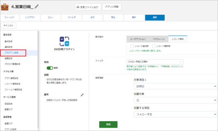This screenshot has height=131, width=218.
Task: Open 監査ログ under 運用管理
Action: pos(8,123)
